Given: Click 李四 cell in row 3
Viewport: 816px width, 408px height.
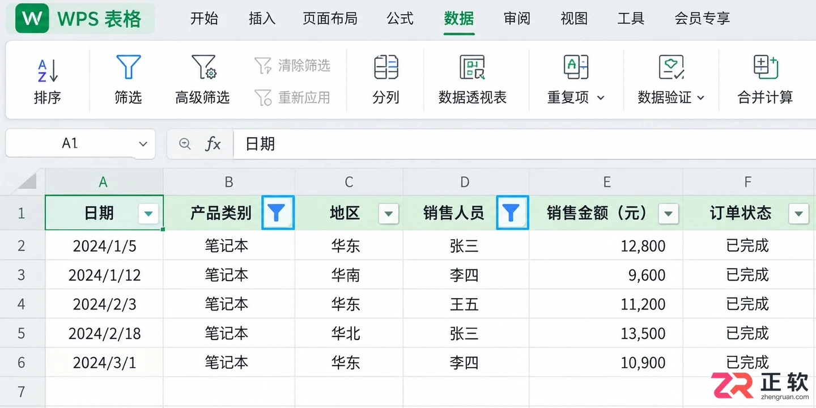Looking at the screenshot, I should (x=466, y=275).
